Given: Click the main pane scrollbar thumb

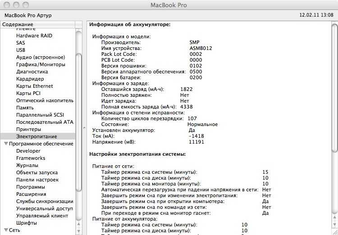Looking at the screenshot, I should click(x=334, y=88).
